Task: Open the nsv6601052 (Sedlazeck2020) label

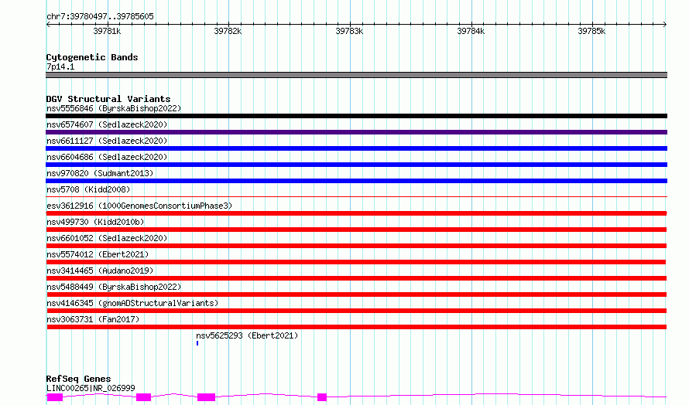Action: [107, 238]
